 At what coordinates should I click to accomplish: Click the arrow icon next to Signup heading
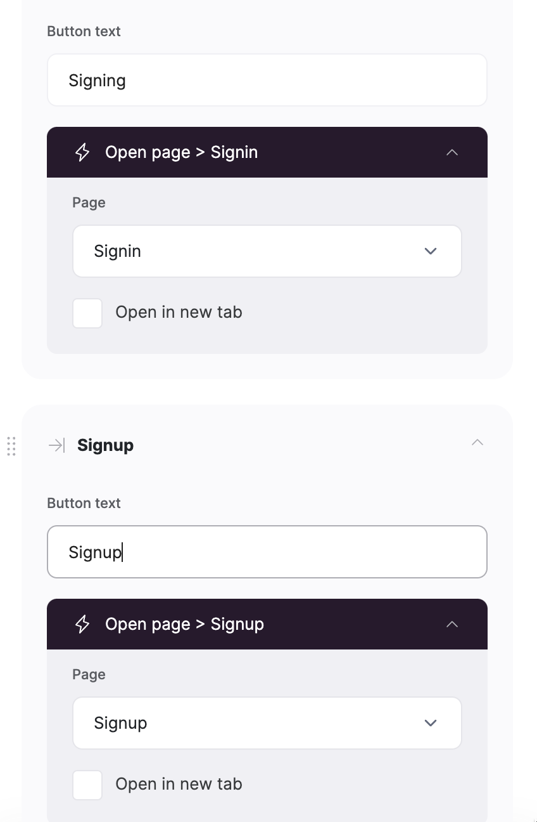56,445
